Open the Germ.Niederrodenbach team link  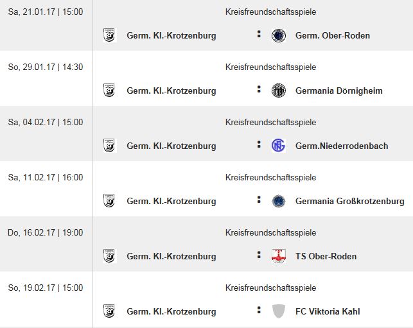coord(342,146)
